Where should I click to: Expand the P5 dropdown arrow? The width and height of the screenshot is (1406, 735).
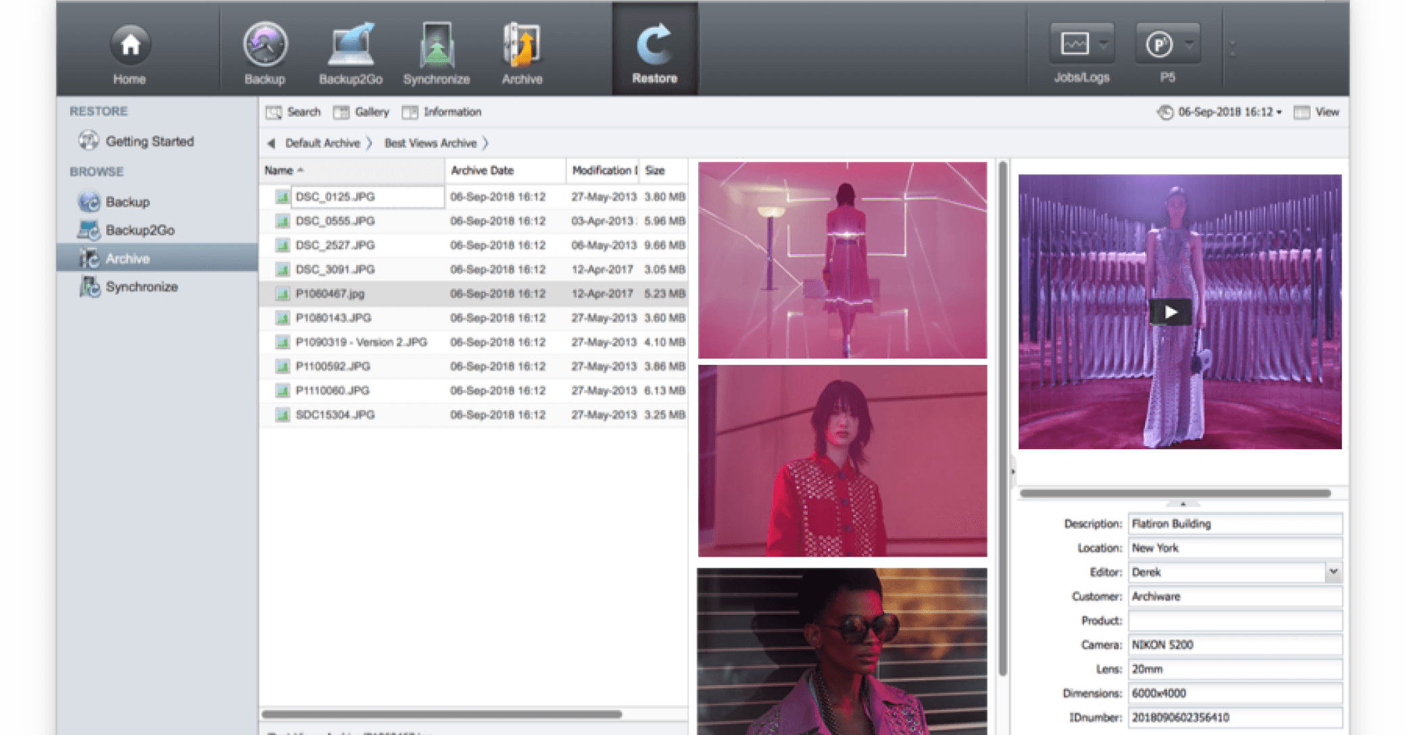point(1189,45)
